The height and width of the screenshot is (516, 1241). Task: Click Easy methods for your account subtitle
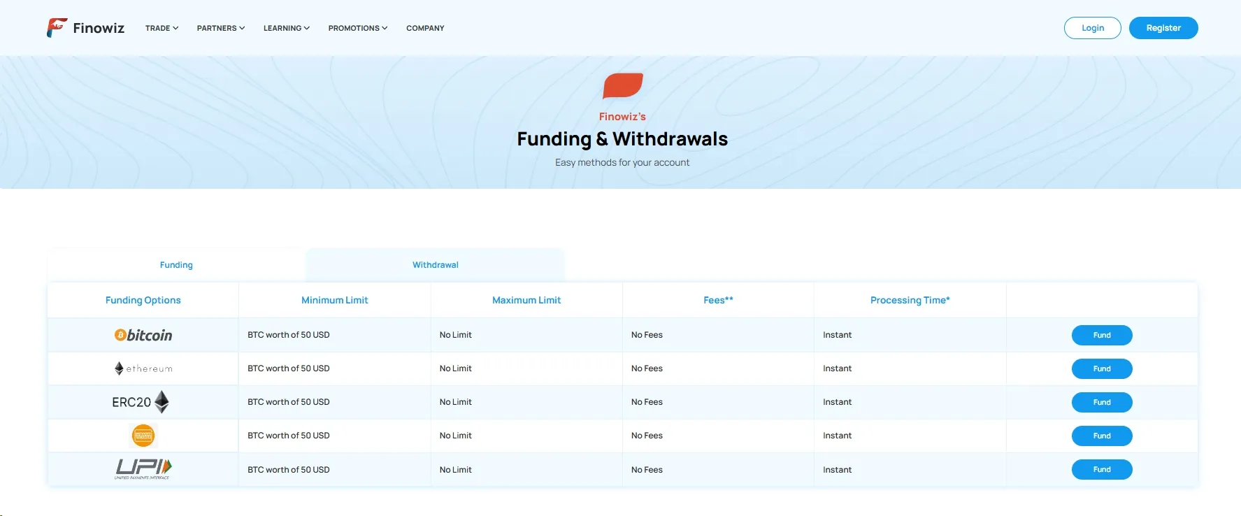pyautogui.click(x=622, y=162)
